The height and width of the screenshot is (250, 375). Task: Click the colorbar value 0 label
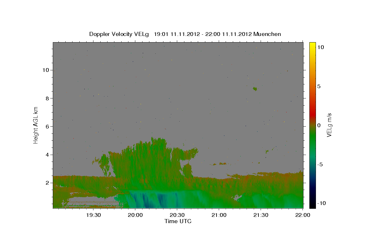click(x=319, y=125)
